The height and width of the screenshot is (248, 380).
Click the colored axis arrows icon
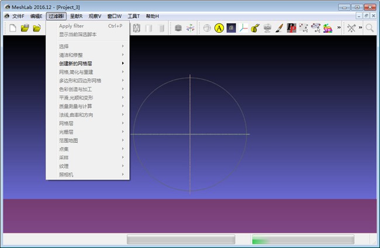pyautogui.click(x=191, y=28)
